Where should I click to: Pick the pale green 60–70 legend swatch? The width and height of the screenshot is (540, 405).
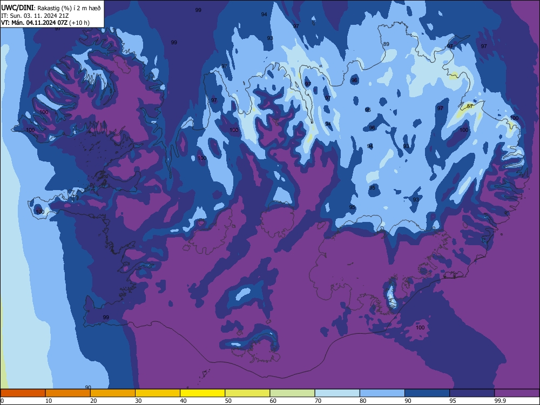[292, 393]
